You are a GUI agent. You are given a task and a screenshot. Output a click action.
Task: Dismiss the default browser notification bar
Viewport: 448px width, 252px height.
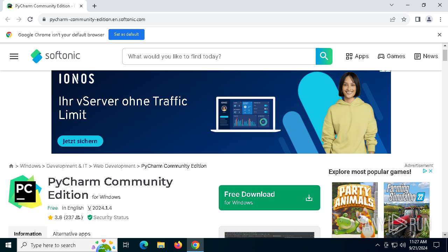440,35
